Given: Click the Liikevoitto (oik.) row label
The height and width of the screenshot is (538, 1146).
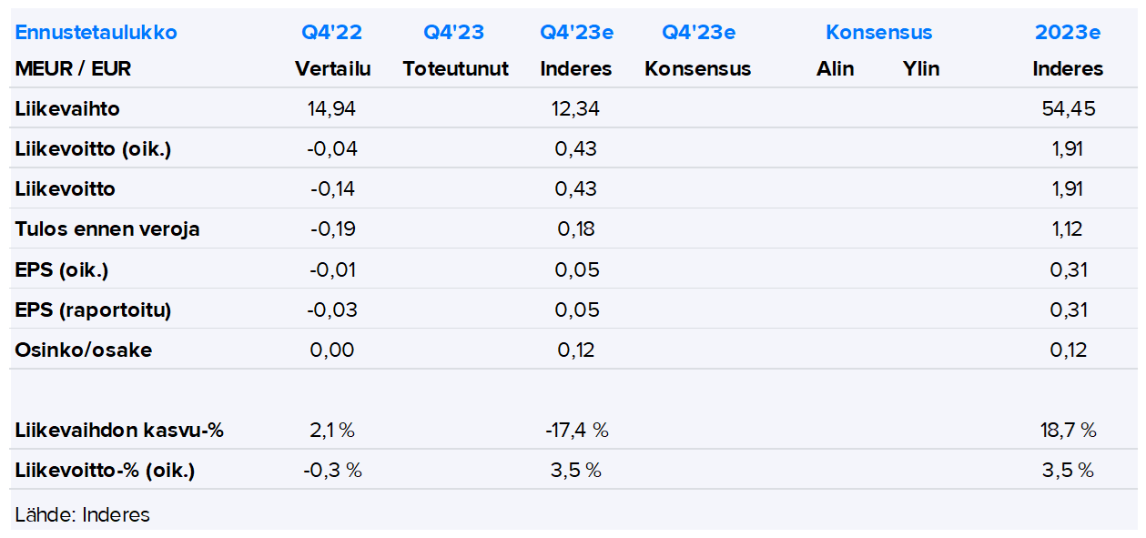Looking at the screenshot, I should [93, 149].
